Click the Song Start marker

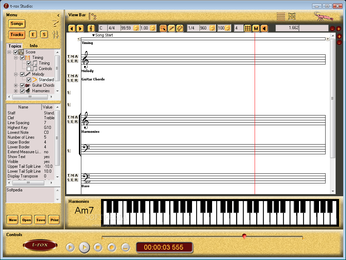(103, 35)
